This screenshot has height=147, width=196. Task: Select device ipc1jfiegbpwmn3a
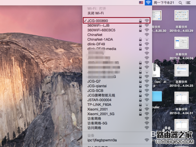pos(117,140)
